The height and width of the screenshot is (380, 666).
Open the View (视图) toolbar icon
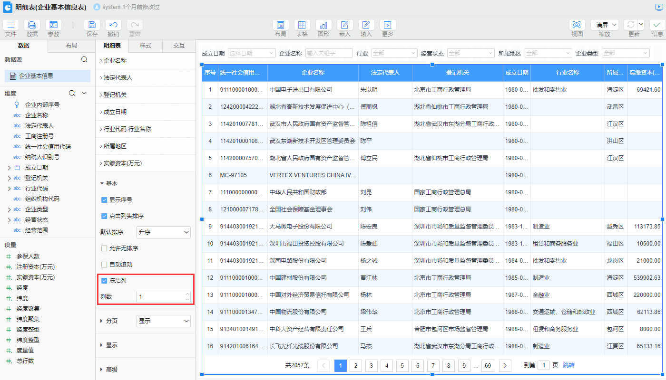click(x=577, y=25)
